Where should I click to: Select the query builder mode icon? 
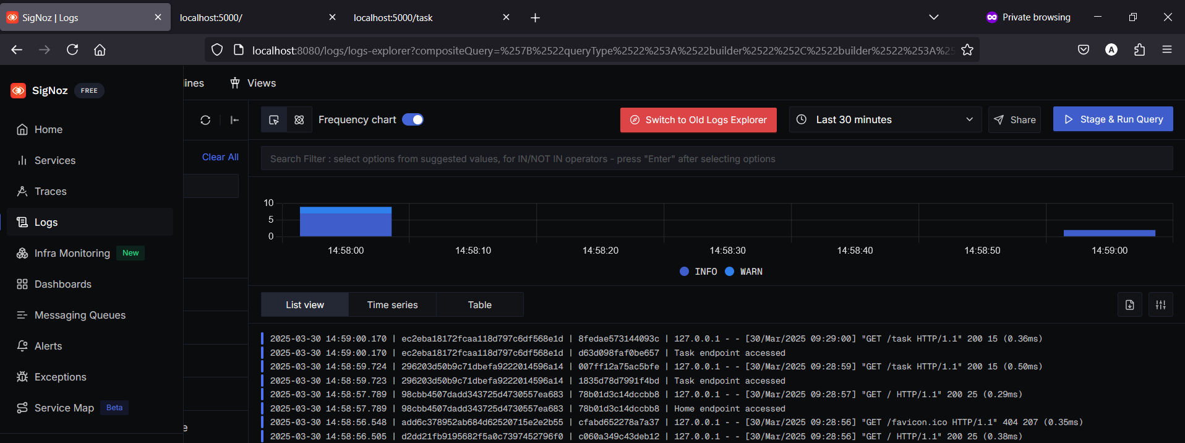274,120
